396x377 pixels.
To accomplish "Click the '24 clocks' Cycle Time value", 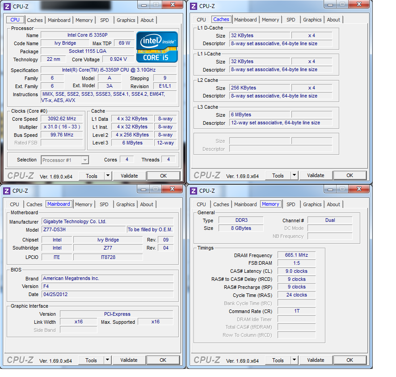I will (296, 295).
